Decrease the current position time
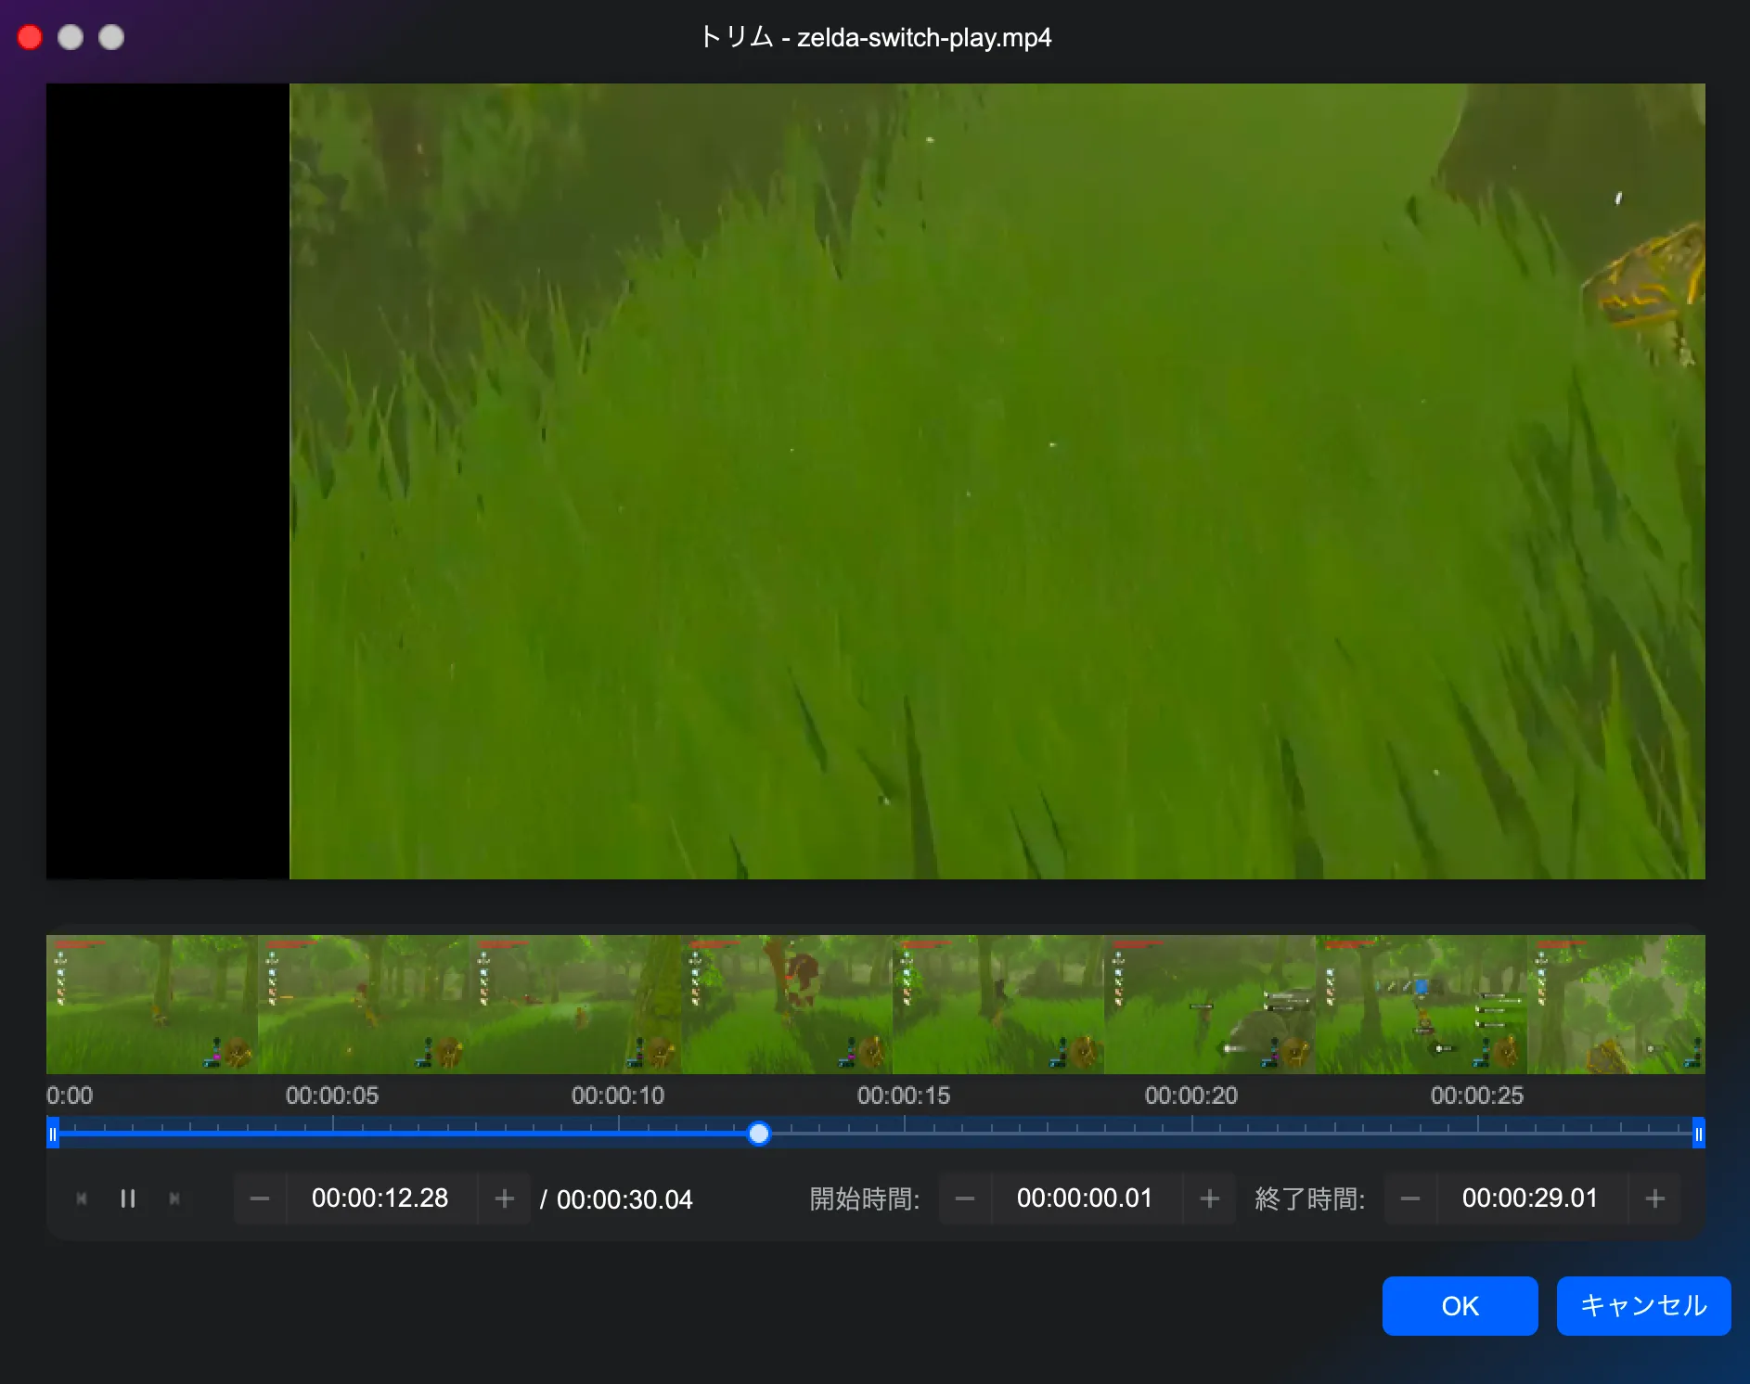The height and width of the screenshot is (1384, 1750). point(260,1198)
